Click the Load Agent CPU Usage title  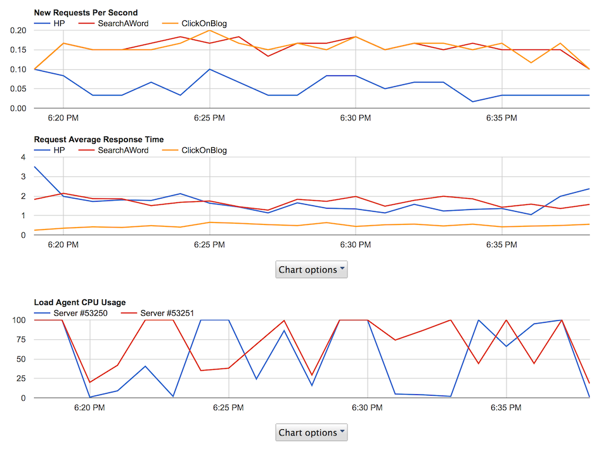tap(80, 302)
